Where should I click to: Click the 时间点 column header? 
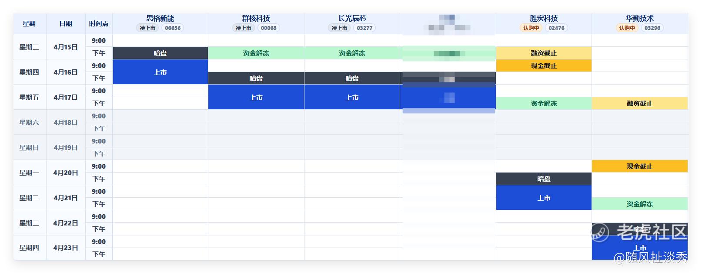point(99,24)
